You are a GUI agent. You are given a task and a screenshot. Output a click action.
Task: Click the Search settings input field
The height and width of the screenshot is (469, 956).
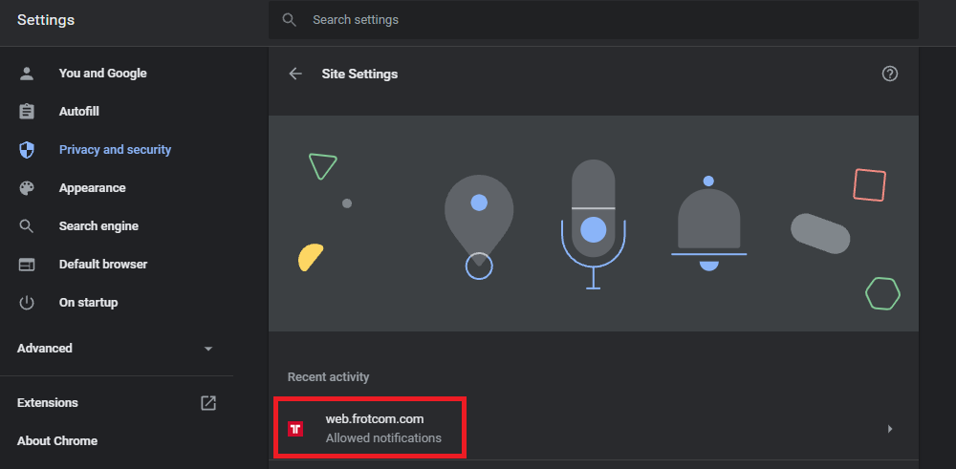(x=612, y=20)
